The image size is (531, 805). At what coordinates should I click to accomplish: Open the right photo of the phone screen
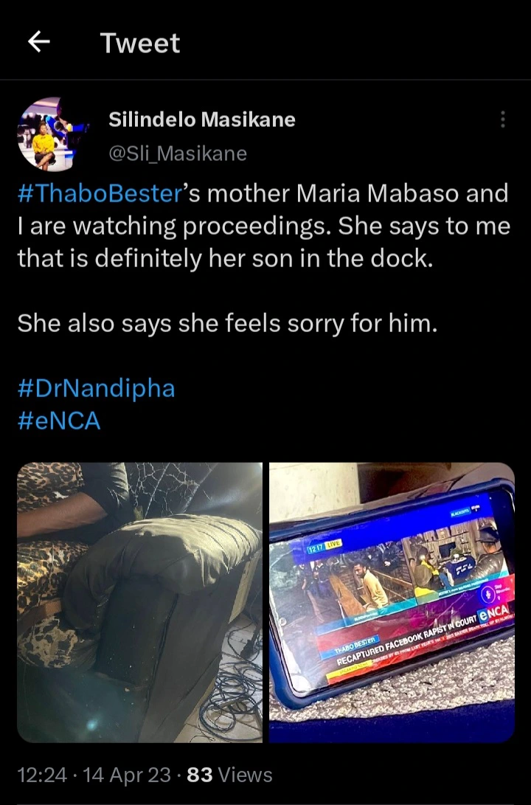click(x=392, y=602)
